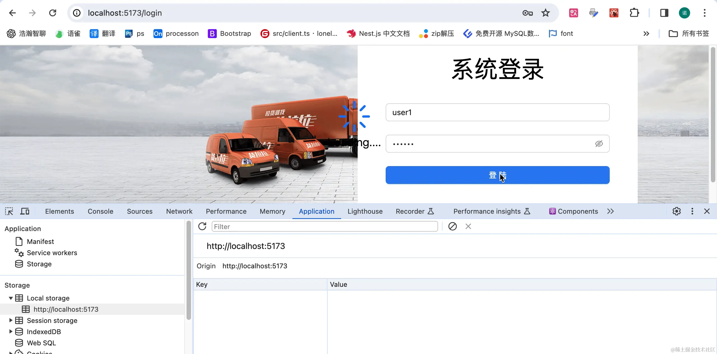Expand the Session storage tree item
This screenshot has width=717, height=354.
pyautogui.click(x=10, y=320)
